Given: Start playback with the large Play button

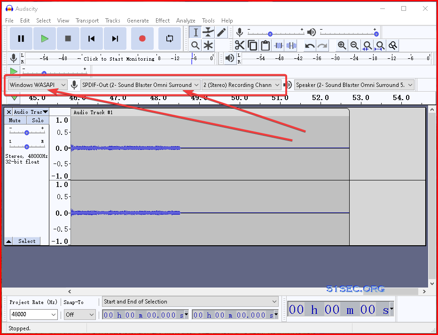Looking at the screenshot, I should (45, 38).
